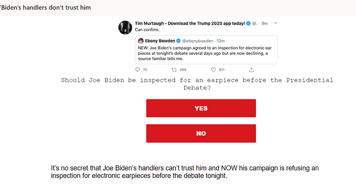Click the Ebony Bowden display name

[160, 41]
